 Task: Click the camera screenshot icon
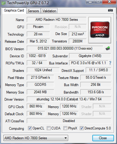coord(110,10)
